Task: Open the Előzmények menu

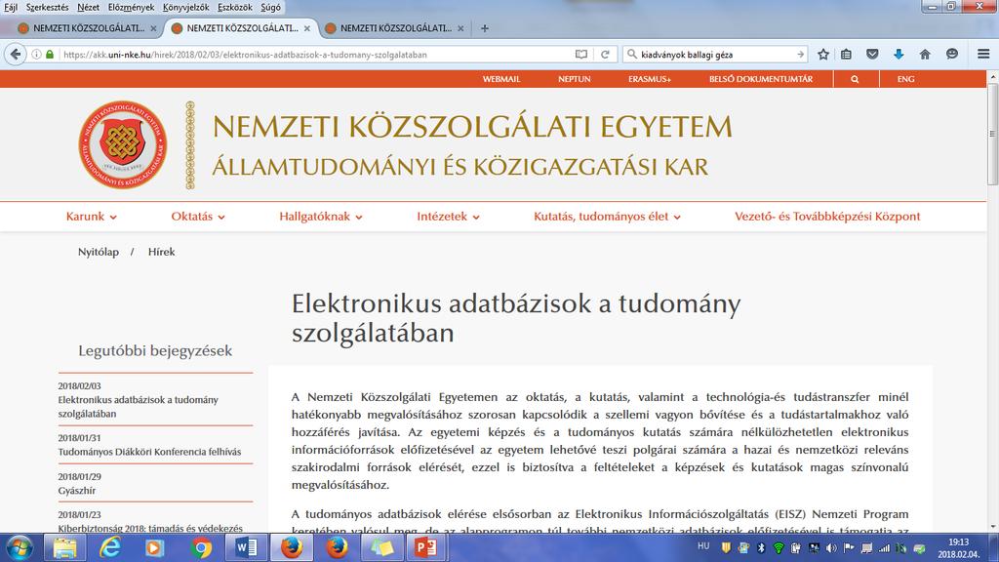Action: coord(131,8)
